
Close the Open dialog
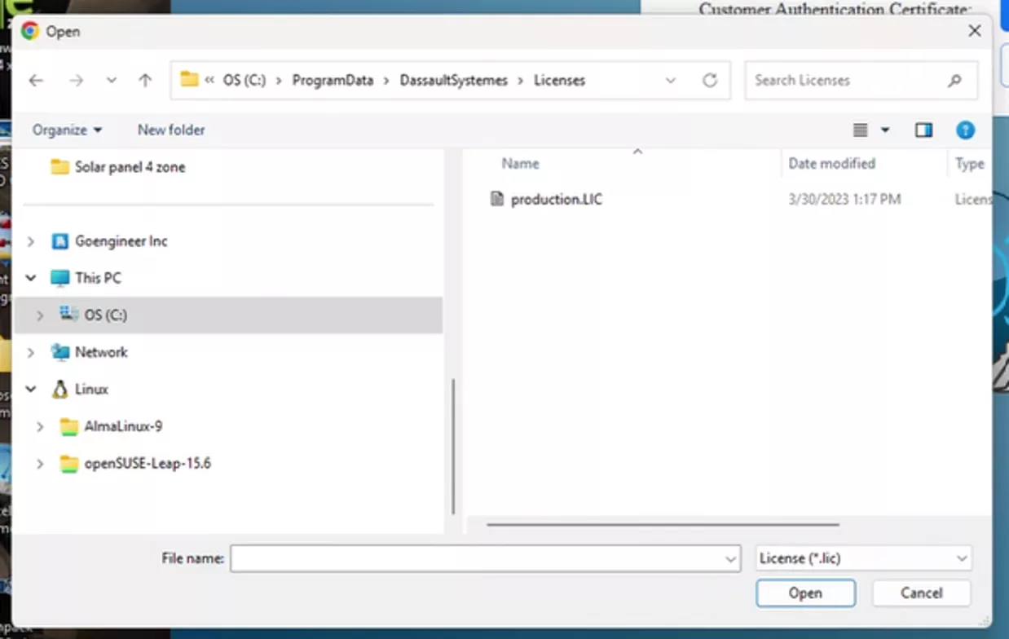pos(974,31)
